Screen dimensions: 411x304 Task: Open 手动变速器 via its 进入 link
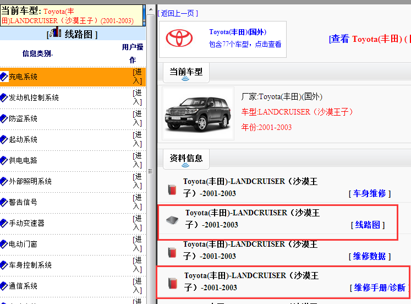point(138,223)
